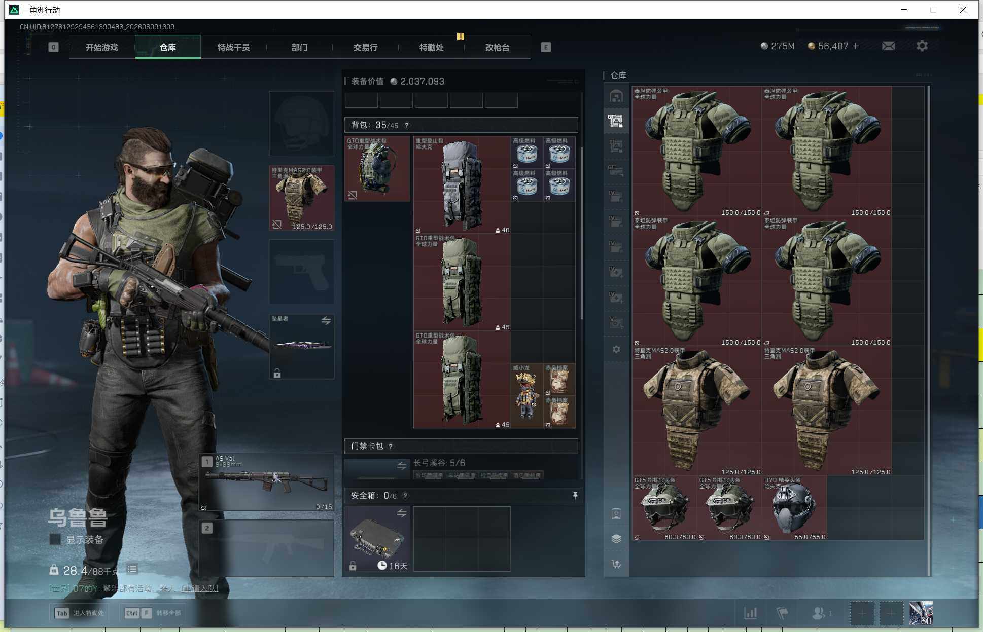
Task: Select the H70 精英头盔 in warehouse
Action: [794, 508]
